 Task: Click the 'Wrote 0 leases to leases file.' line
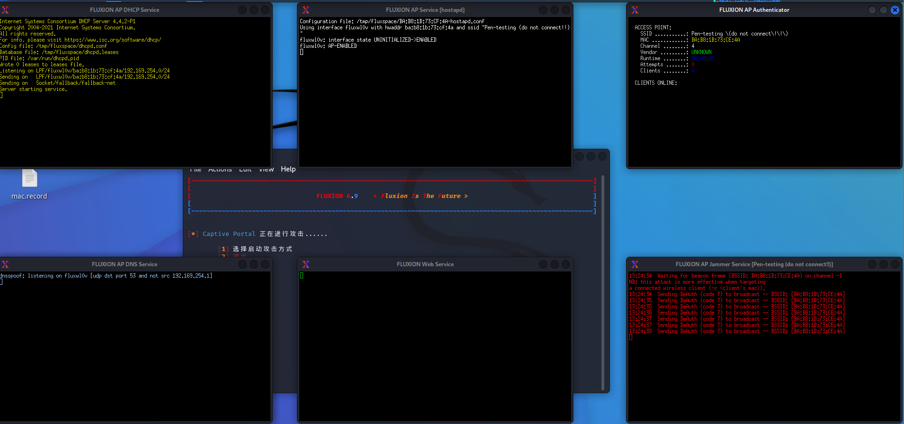pyautogui.click(x=42, y=64)
